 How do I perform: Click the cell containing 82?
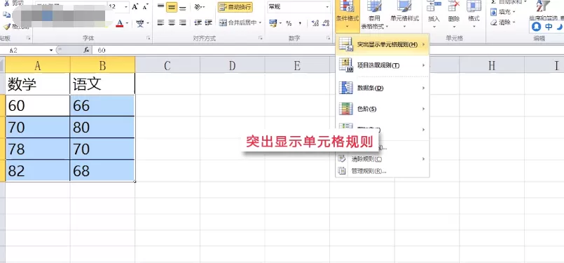(x=38, y=170)
